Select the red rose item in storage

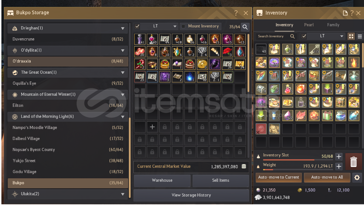[x=227, y=52]
